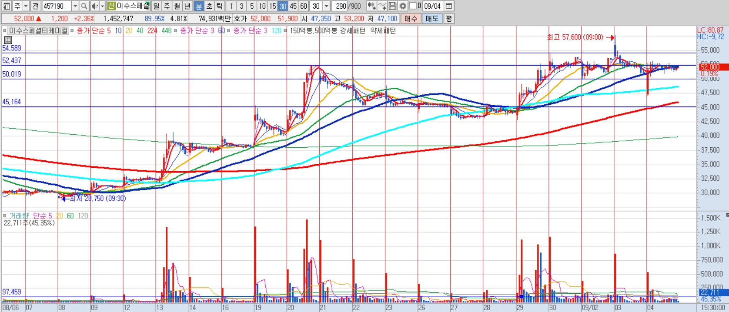
Task: Toggle the 종가 단순 3 60 indicator checkbox
Action: click(176, 31)
